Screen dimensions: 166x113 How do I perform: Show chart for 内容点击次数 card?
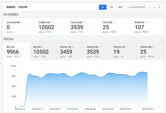pyautogui.click(x=97, y=51)
